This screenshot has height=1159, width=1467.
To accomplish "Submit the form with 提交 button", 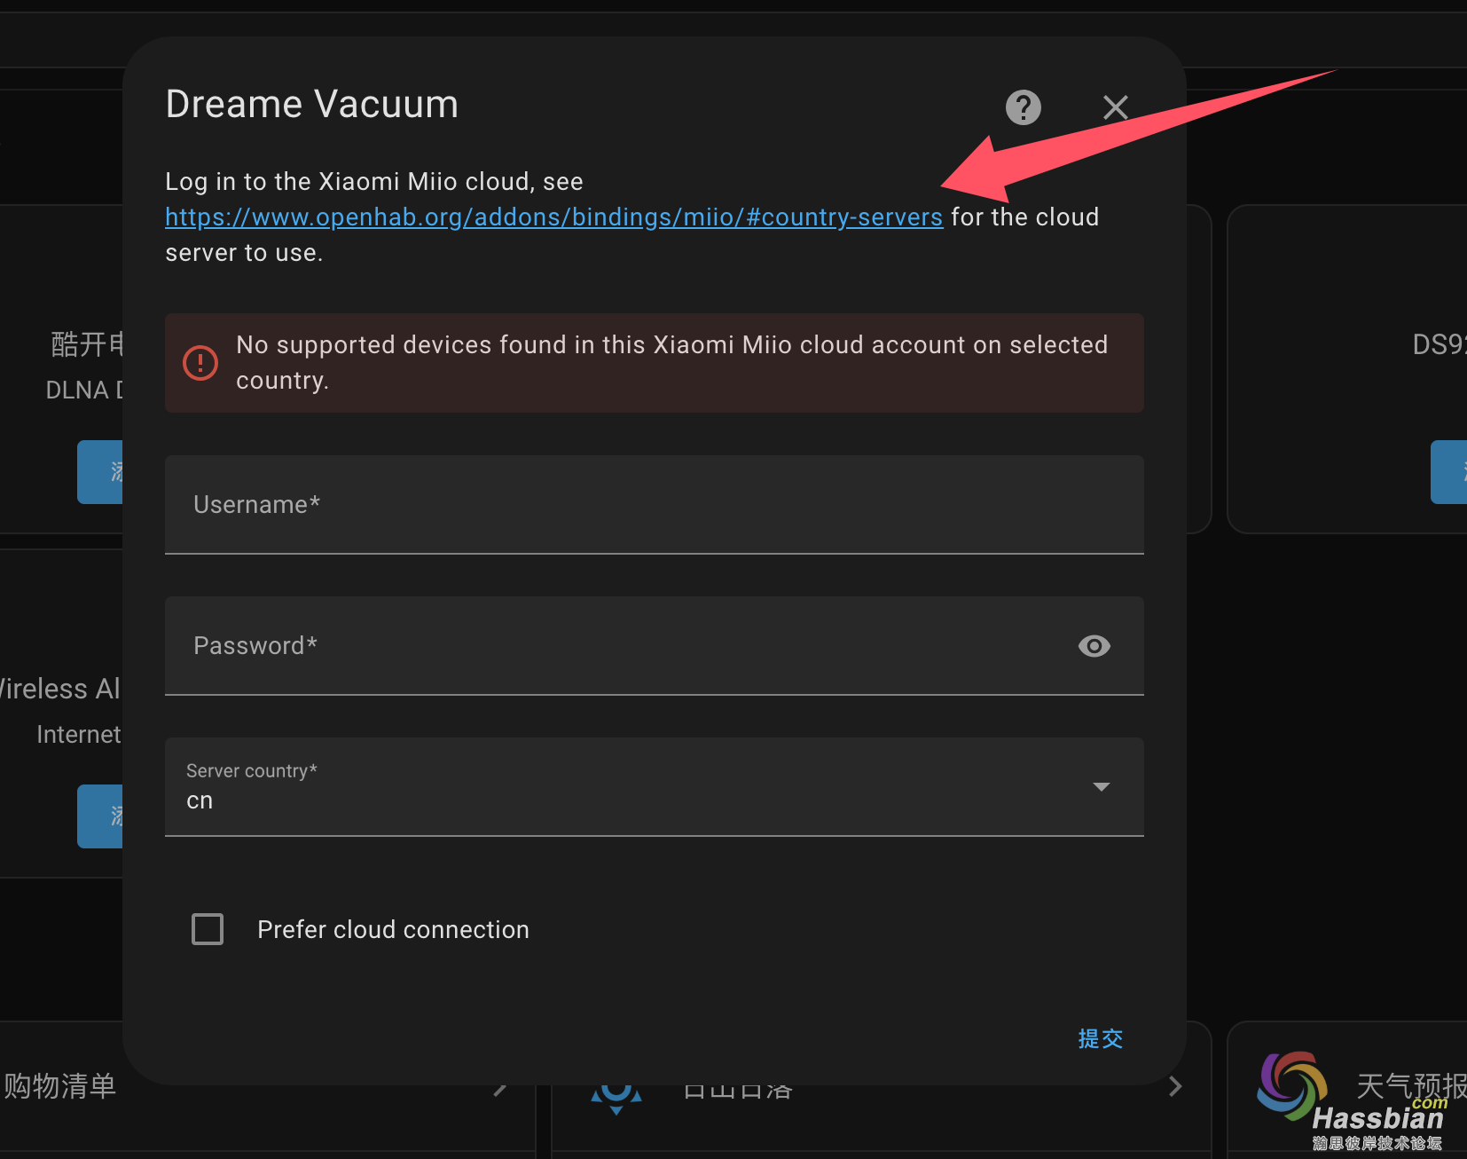I will pos(1100,1038).
